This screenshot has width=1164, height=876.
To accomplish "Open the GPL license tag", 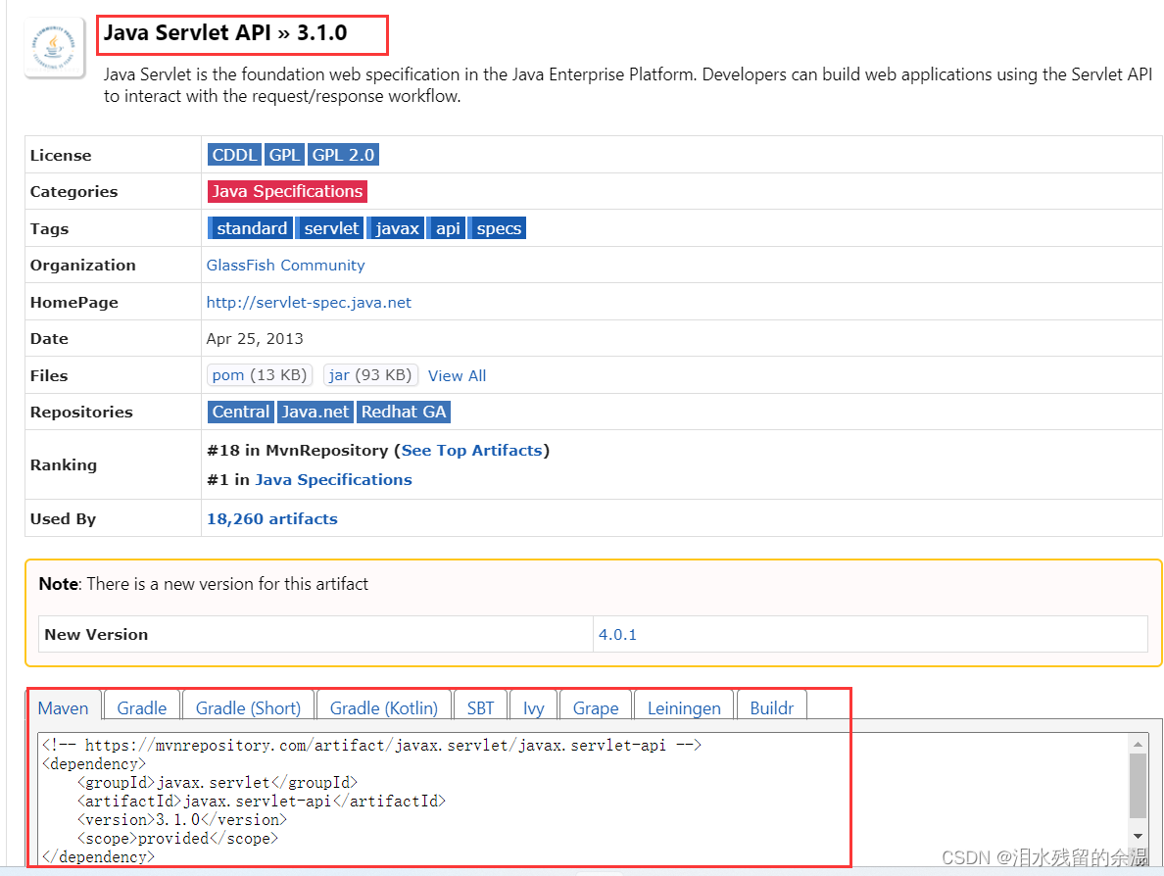I will [x=284, y=155].
